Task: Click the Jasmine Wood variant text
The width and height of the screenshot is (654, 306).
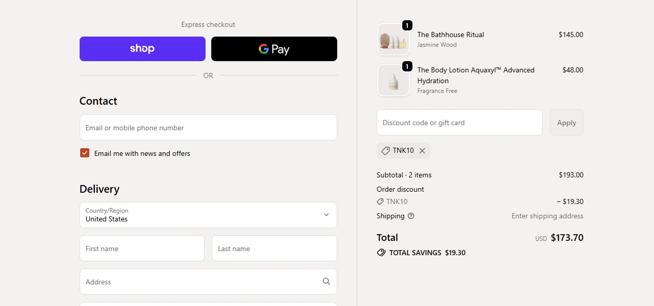Action: (x=437, y=44)
